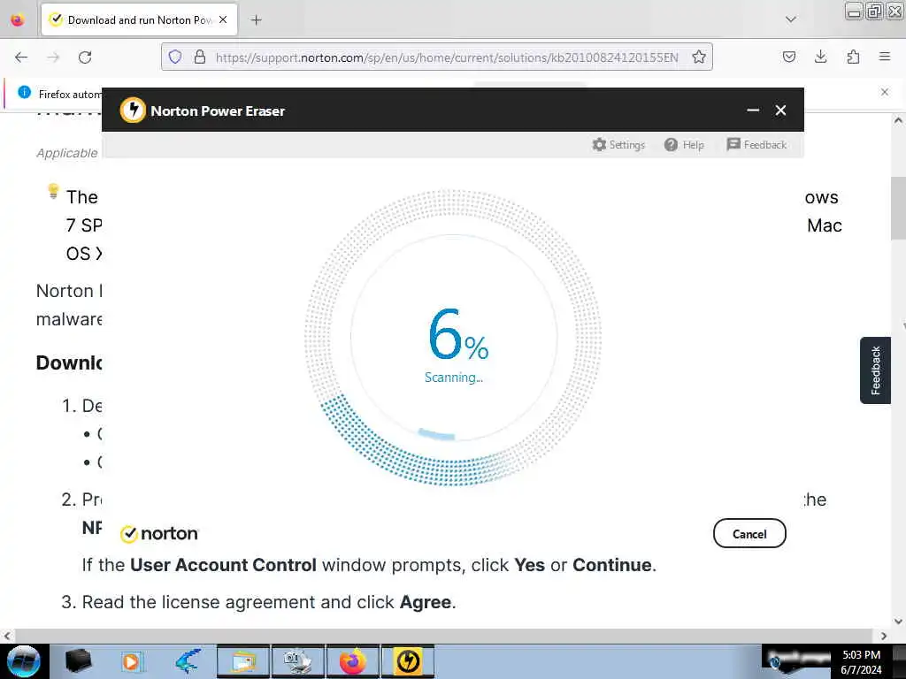Click the Norton Power Eraser logo icon
This screenshot has width=906, height=679.
pyautogui.click(x=133, y=110)
